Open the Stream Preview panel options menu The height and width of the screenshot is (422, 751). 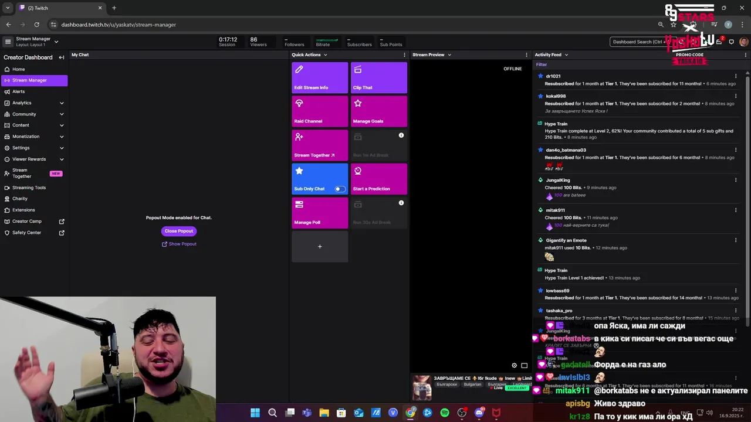click(x=526, y=55)
